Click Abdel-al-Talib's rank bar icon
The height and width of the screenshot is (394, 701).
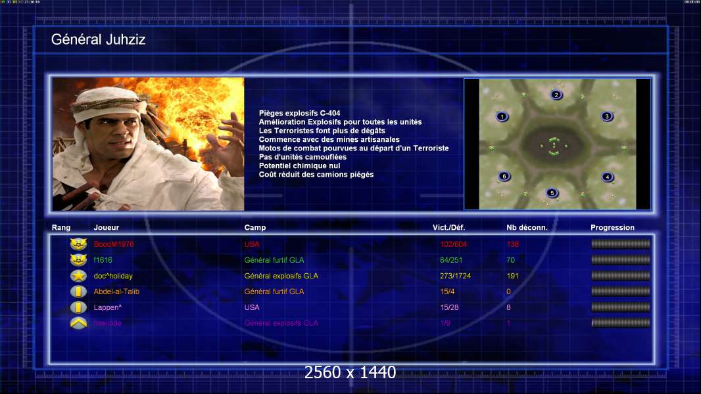coord(78,292)
